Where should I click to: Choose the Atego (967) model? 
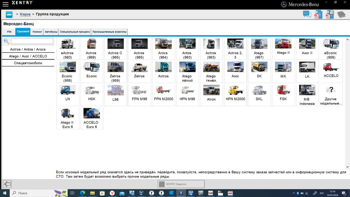pyautogui.click(x=259, y=49)
